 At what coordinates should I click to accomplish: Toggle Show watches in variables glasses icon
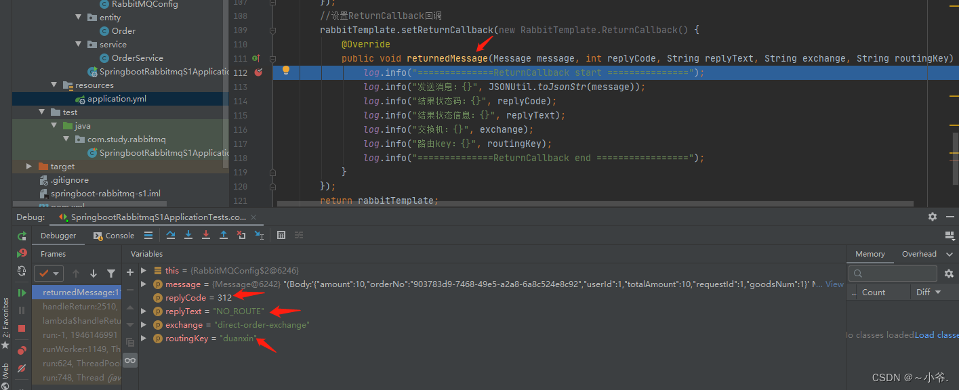[130, 360]
